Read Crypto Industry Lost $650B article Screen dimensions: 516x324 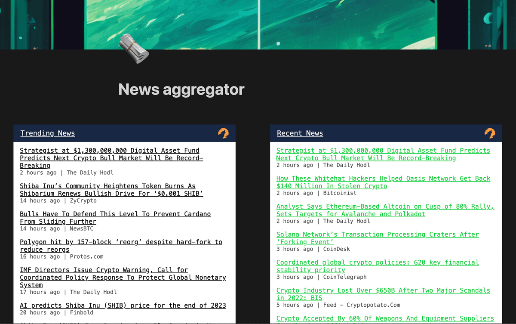click(383, 294)
